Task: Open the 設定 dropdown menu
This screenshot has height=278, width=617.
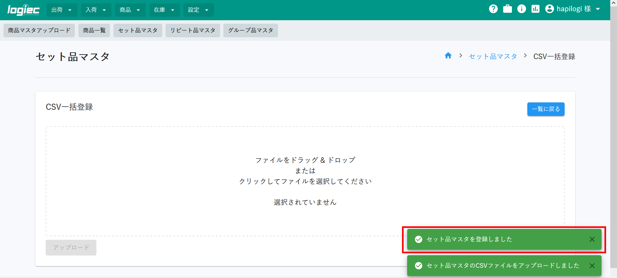Action: (199, 10)
